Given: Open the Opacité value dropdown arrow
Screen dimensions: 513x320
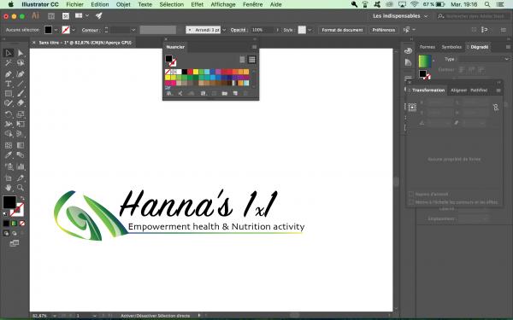Looking at the screenshot, I should (x=278, y=30).
